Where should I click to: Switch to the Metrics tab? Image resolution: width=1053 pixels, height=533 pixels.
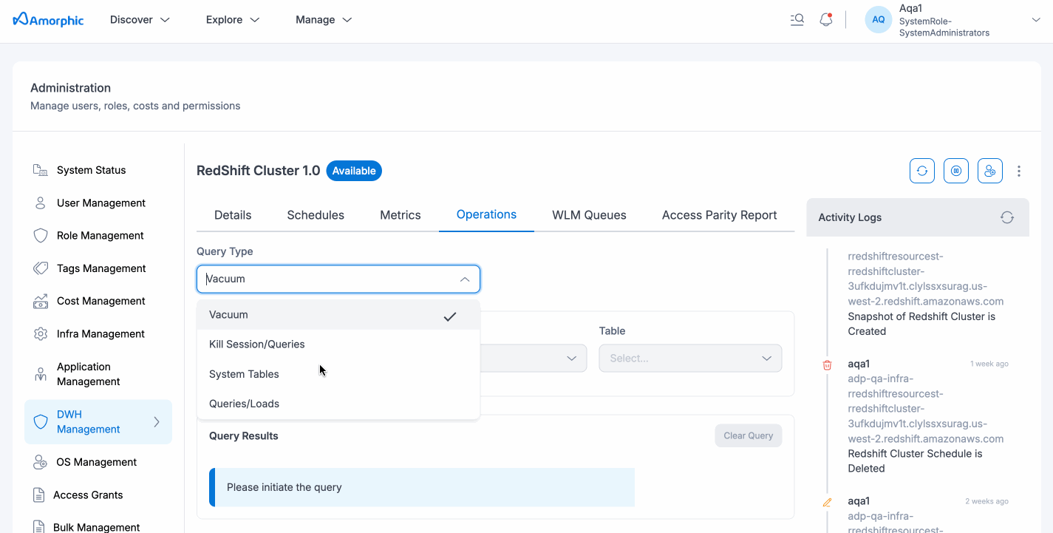pyautogui.click(x=401, y=215)
